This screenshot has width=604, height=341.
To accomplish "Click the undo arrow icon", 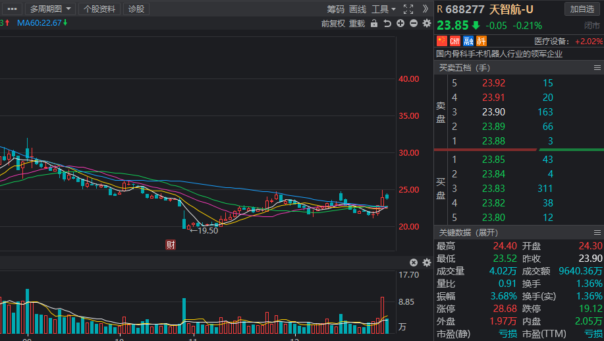I will point(387,23).
